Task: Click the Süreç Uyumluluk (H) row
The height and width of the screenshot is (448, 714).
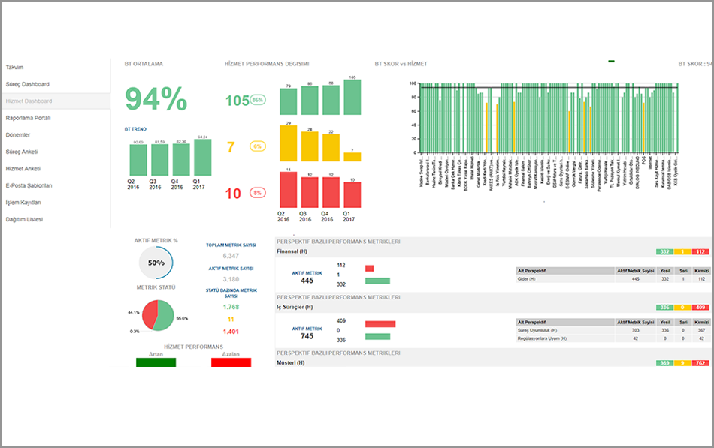Action: coord(537,330)
